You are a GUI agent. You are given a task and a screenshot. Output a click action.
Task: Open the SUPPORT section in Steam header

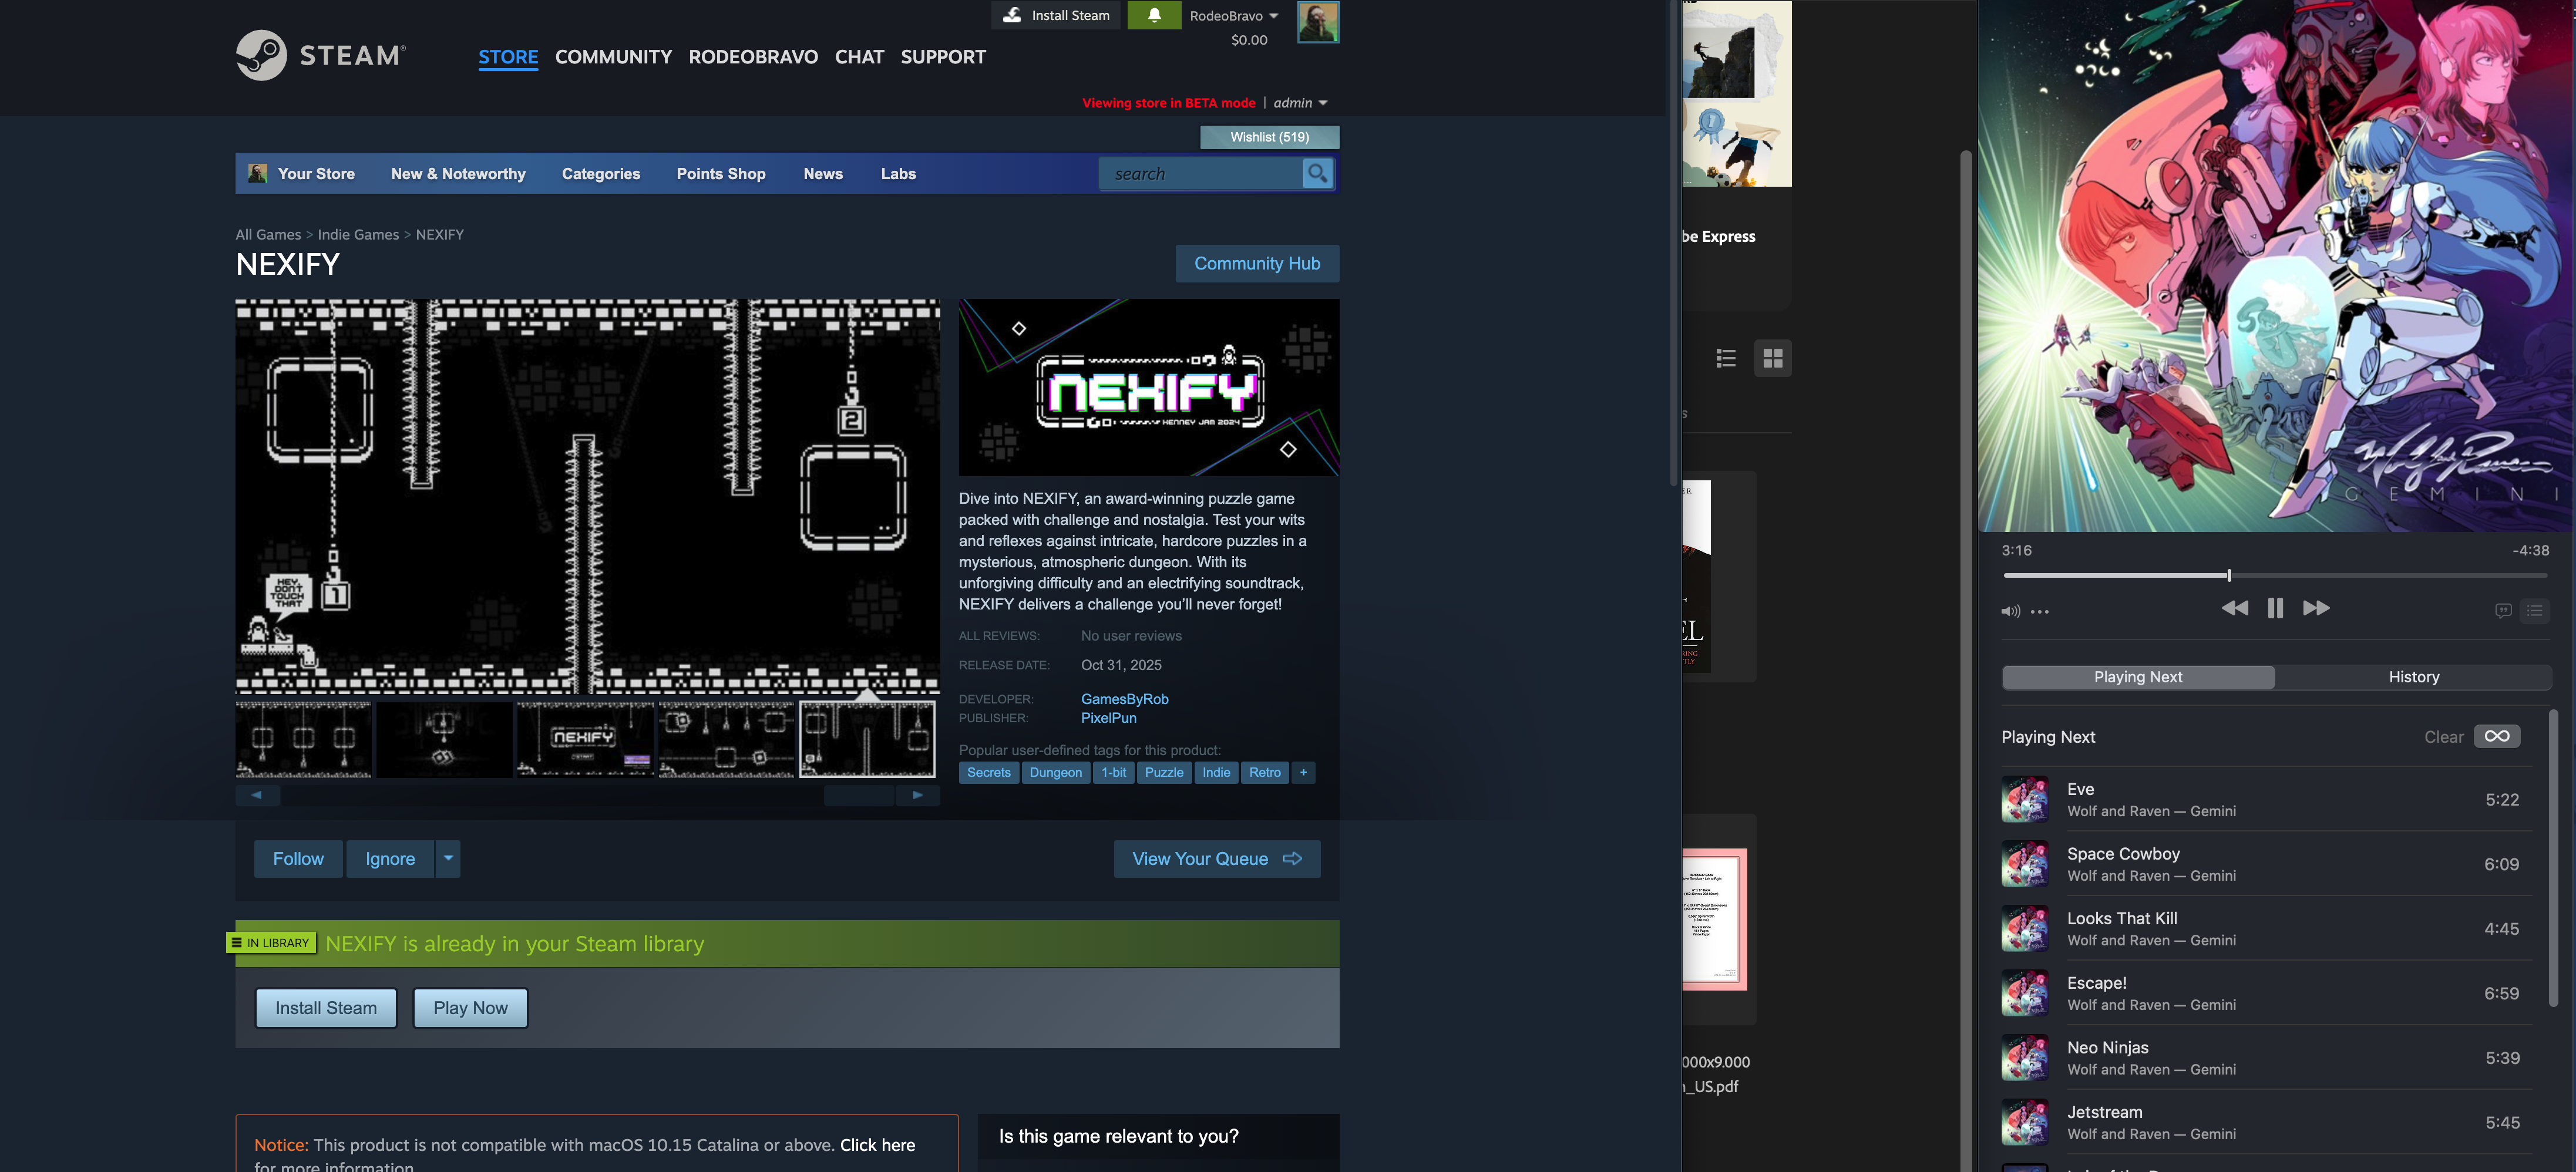(943, 57)
